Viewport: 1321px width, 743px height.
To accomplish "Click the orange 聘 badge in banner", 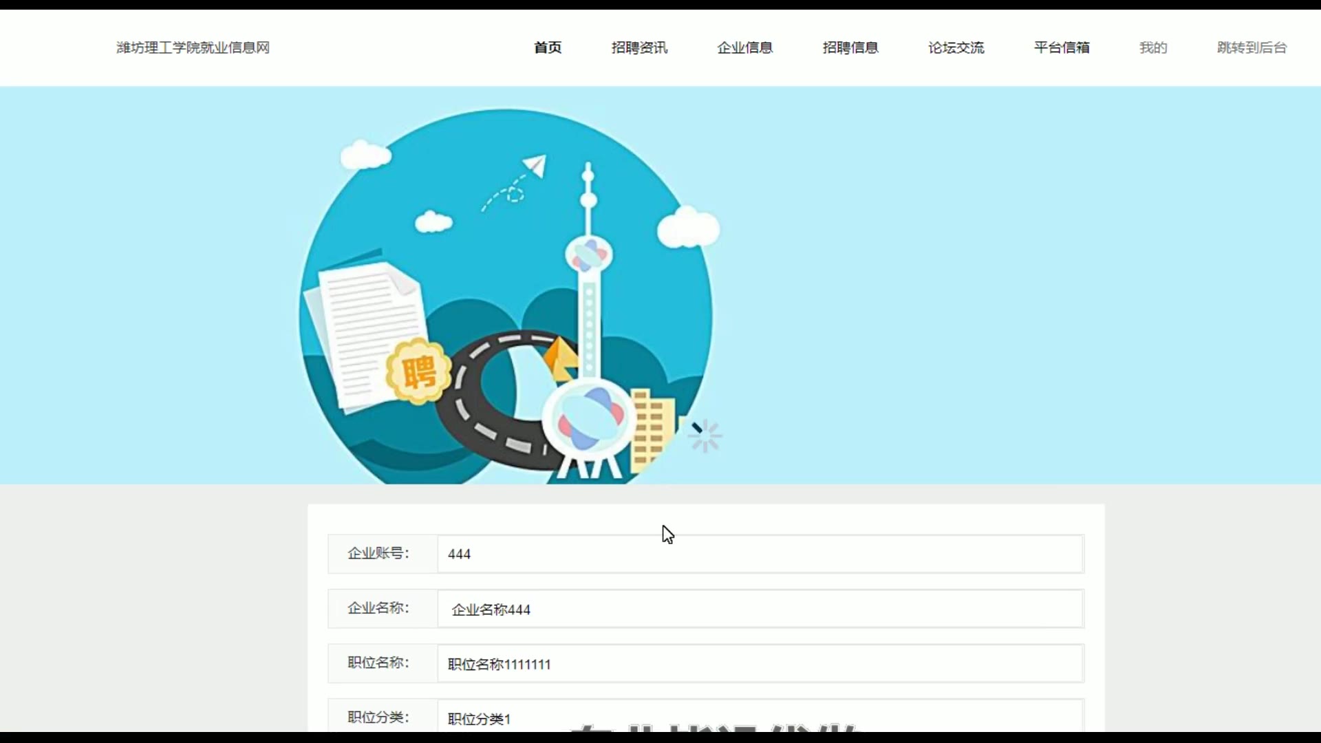I will pos(418,372).
